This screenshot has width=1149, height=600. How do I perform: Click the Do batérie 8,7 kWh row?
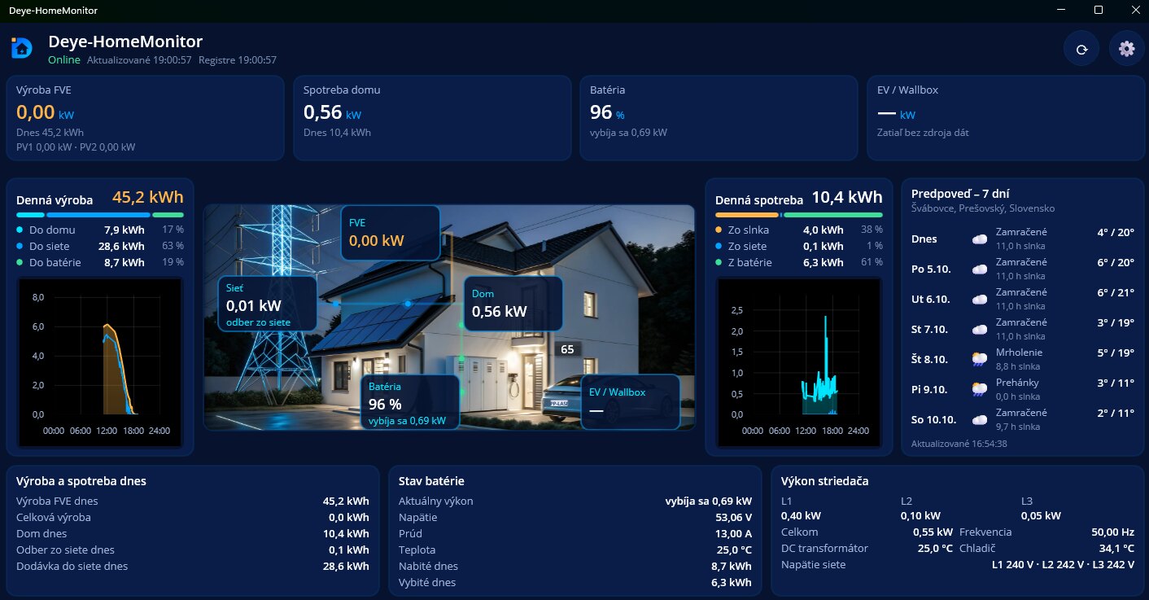(x=100, y=262)
